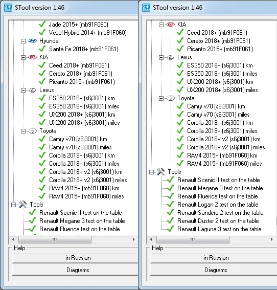Select ES350 2018+ (s6j3001) miles in right window
Image resolution: width=277 pixels, height=290 pixels.
tap(222, 74)
